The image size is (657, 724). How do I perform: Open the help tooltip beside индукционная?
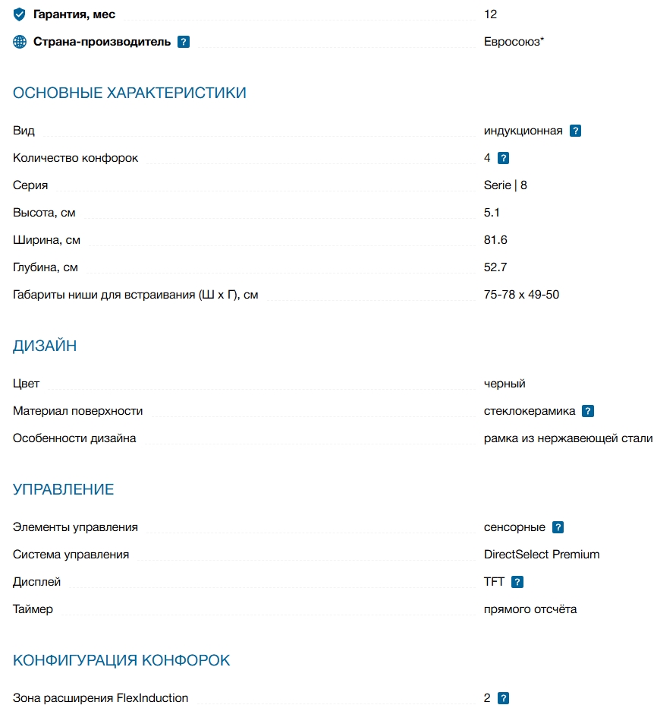pyautogui.click(x=576, y=131)
